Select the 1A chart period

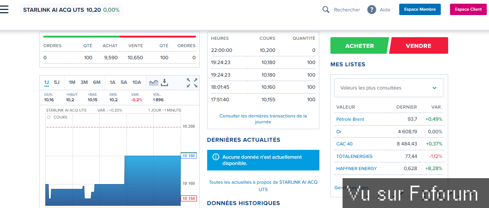point(113,82)
